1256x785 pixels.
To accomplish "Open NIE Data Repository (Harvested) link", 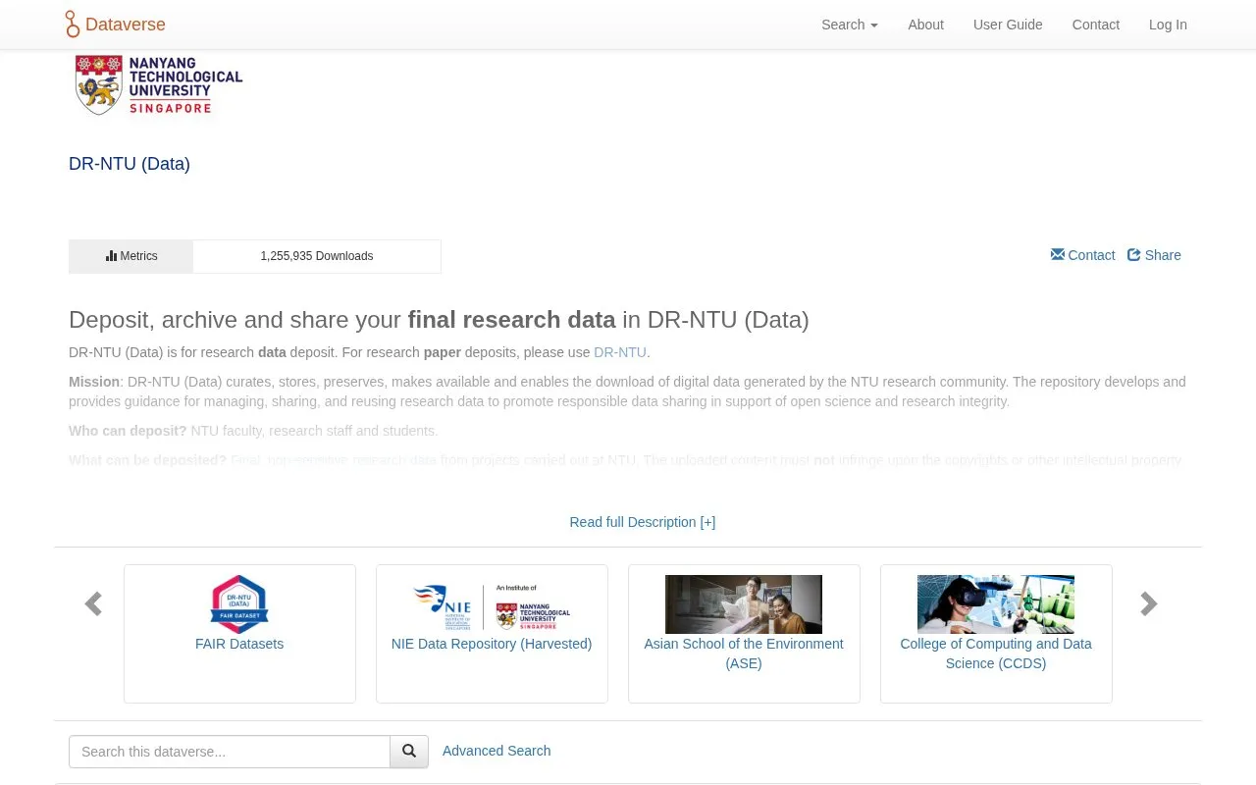I will [x=492, y=644].
